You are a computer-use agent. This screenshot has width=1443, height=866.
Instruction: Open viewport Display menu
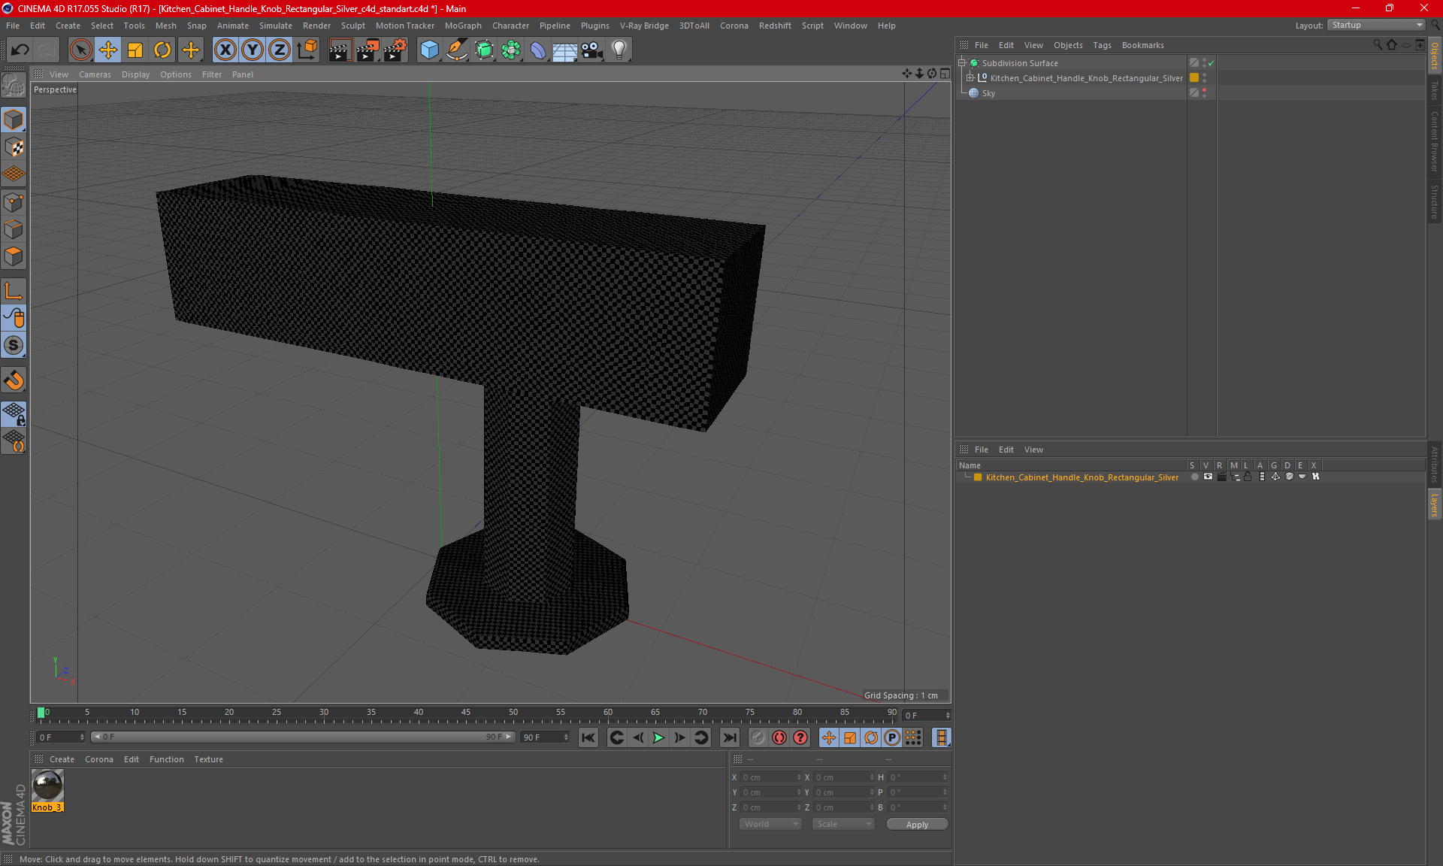[x=135, y=74]
